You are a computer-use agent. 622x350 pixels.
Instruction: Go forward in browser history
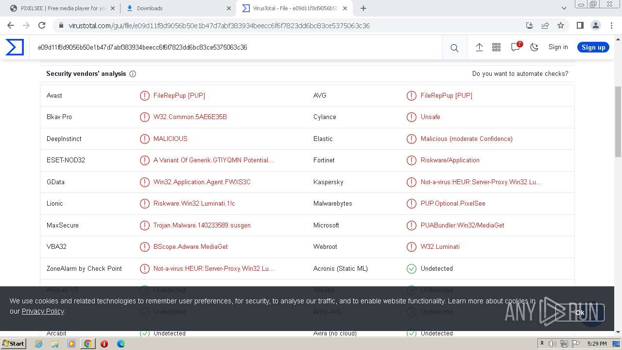click(26, 25)
